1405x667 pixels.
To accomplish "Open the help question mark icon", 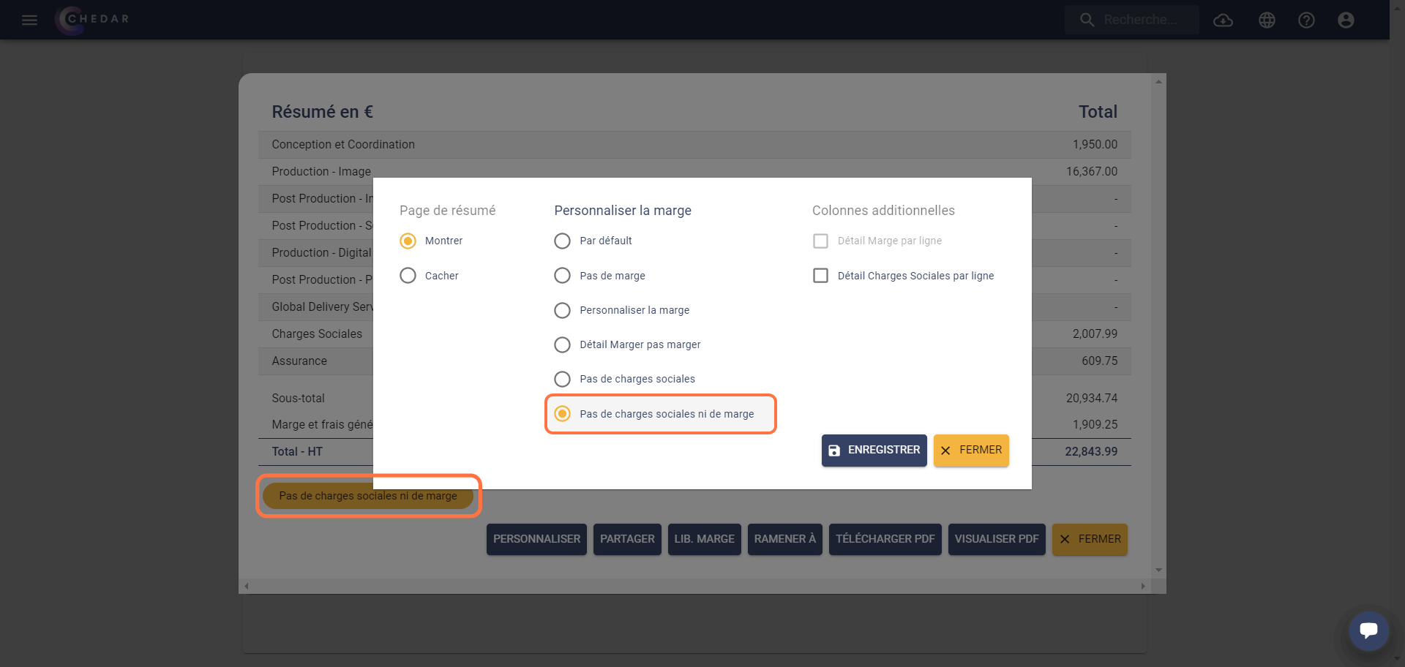I will 1306,20.
